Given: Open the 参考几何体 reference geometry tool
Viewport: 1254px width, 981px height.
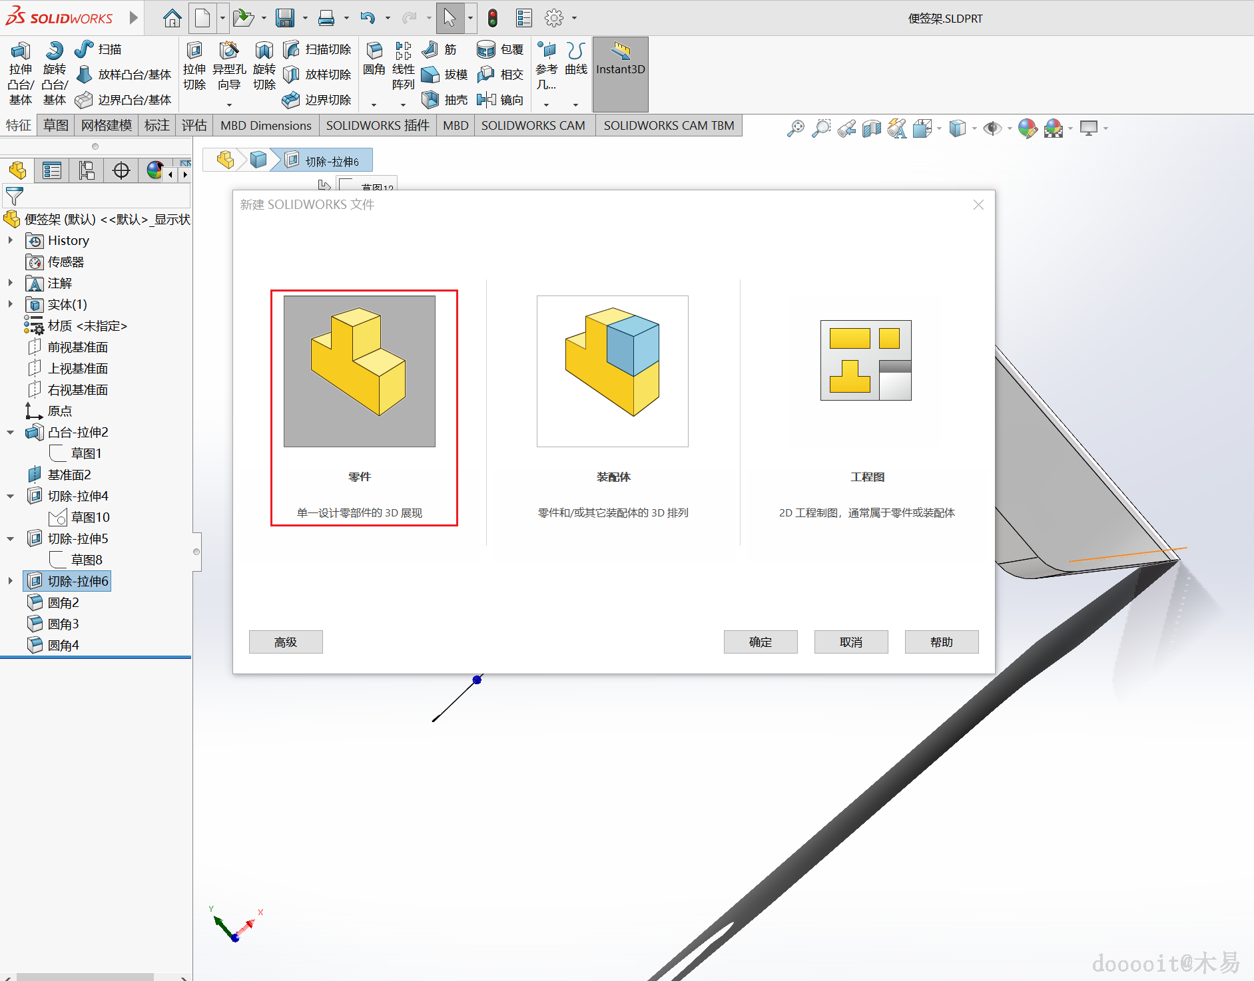Looking at the screenshot, I should [x=547, y=67].
